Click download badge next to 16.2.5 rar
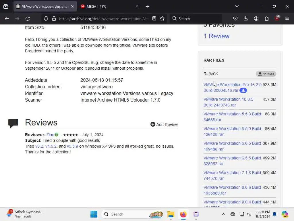The width and height of the screenshot is (294, 221). click(x=243, y=91)
